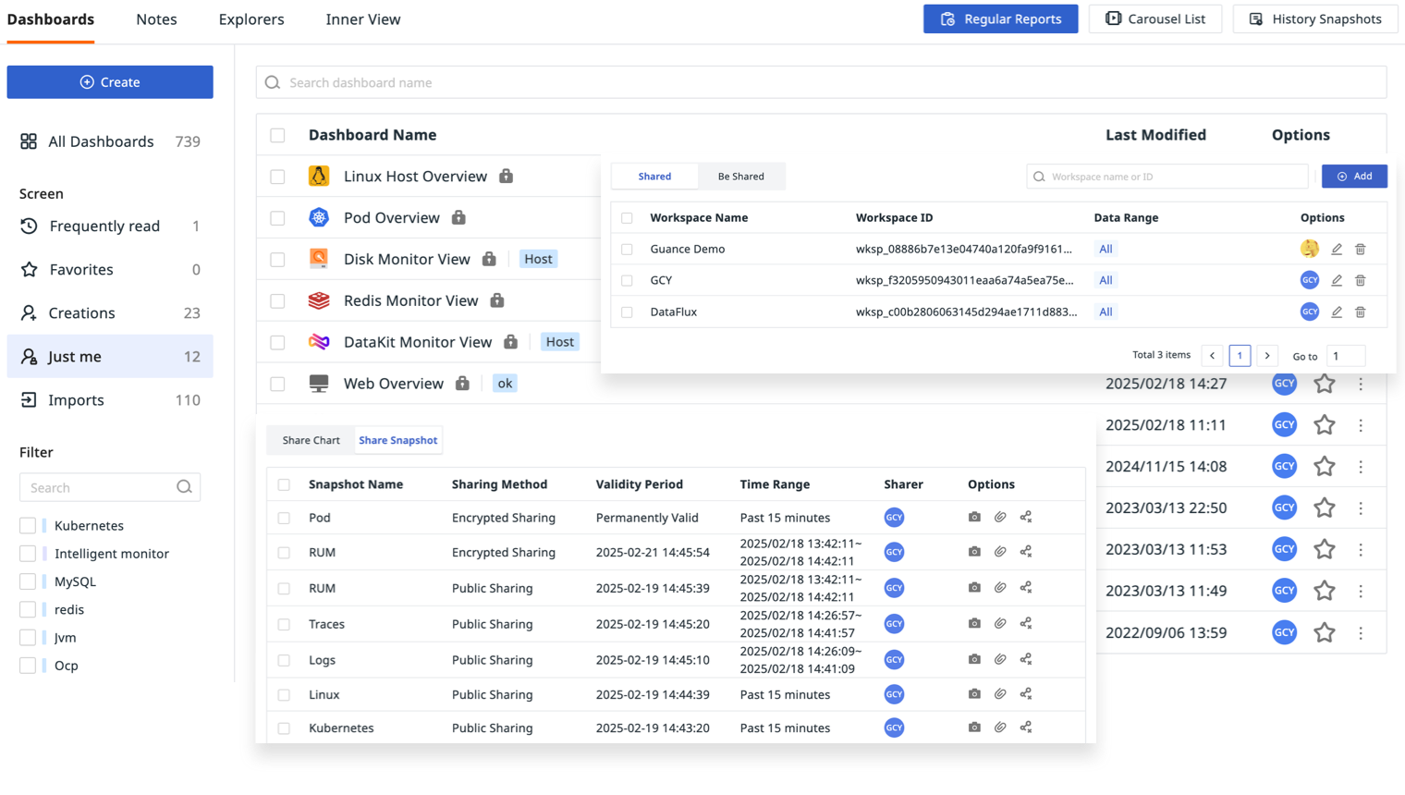Tick the Ocp filter checkbox
Image resolution: width=1405 pixels, height=795 pixels.
pyautogui.click(x=28, y=665)
